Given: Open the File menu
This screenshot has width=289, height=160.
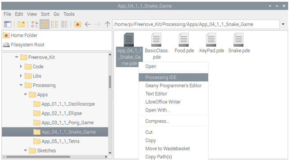Looking at the screenshot, I should pyautogui.click(x=8, y=14).
